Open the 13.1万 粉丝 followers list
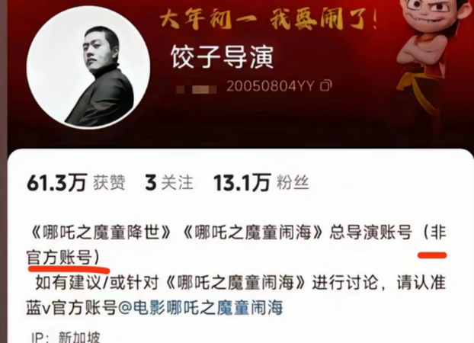 click(x=261, y=182)
